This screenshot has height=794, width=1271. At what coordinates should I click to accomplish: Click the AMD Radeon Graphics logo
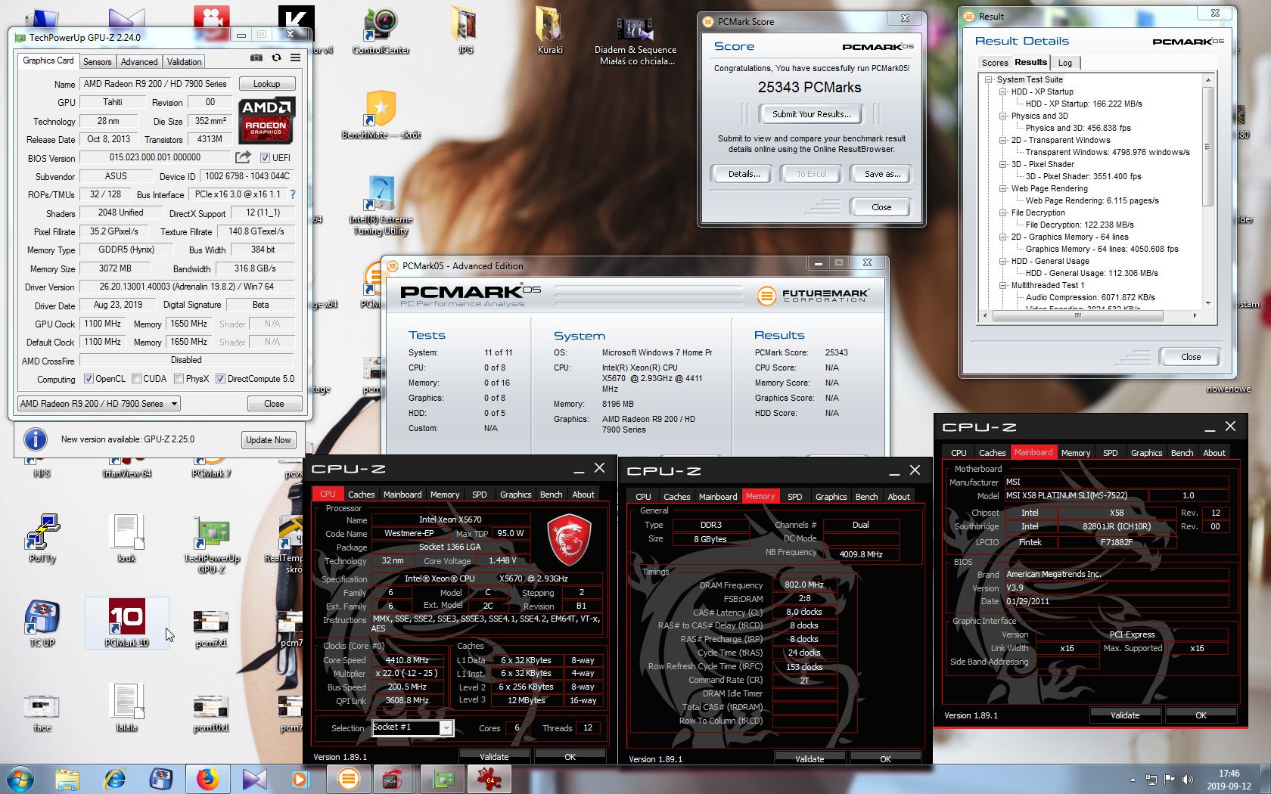click(x=266, y=120)
